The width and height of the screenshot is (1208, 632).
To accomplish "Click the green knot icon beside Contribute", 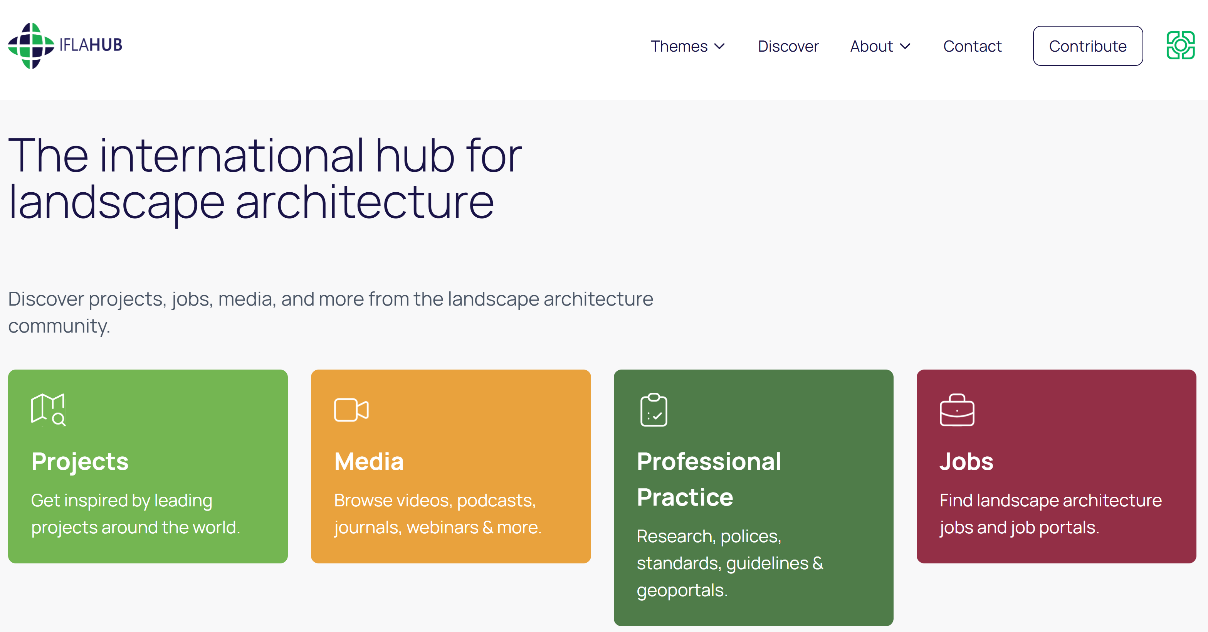I will point(1180,45).
